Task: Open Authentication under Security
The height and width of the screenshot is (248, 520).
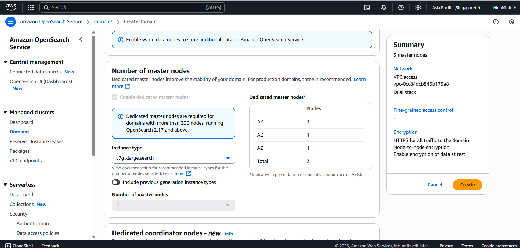Action: [x=33, y=224]
